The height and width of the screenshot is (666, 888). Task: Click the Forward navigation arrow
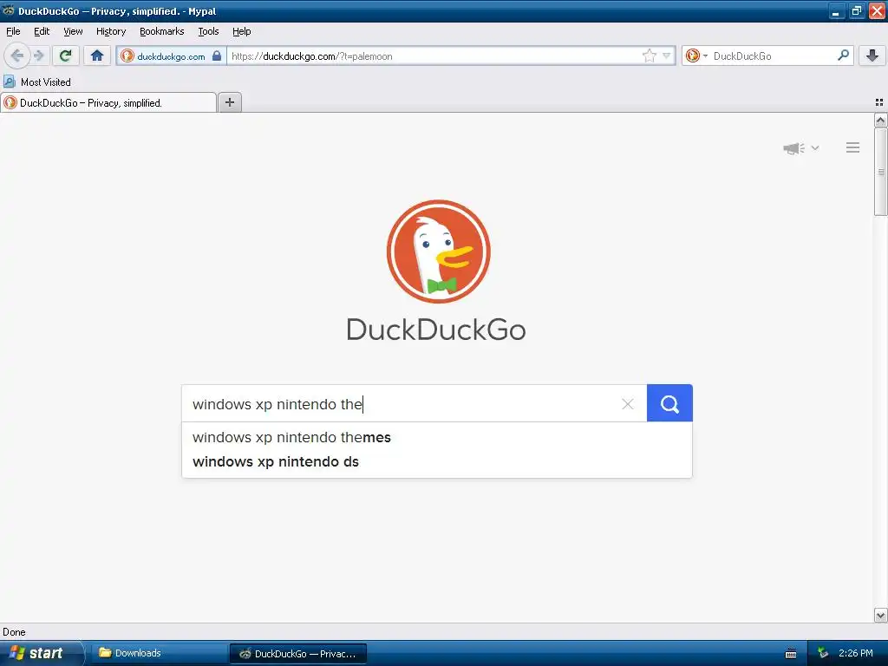click(x=39, y=55)
